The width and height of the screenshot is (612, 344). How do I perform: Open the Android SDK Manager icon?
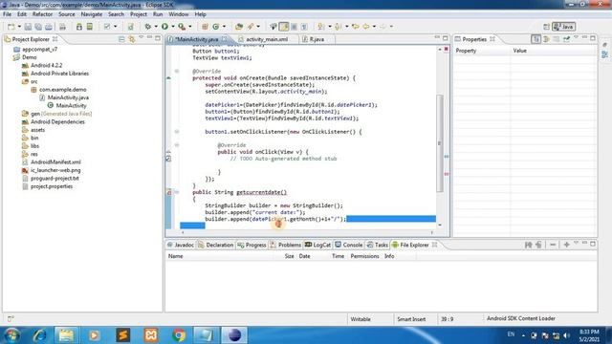(x=79, y=27)
